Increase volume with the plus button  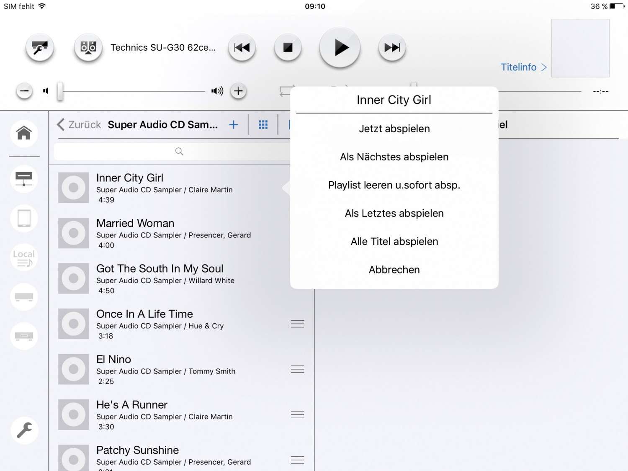[x=238, y=91]
